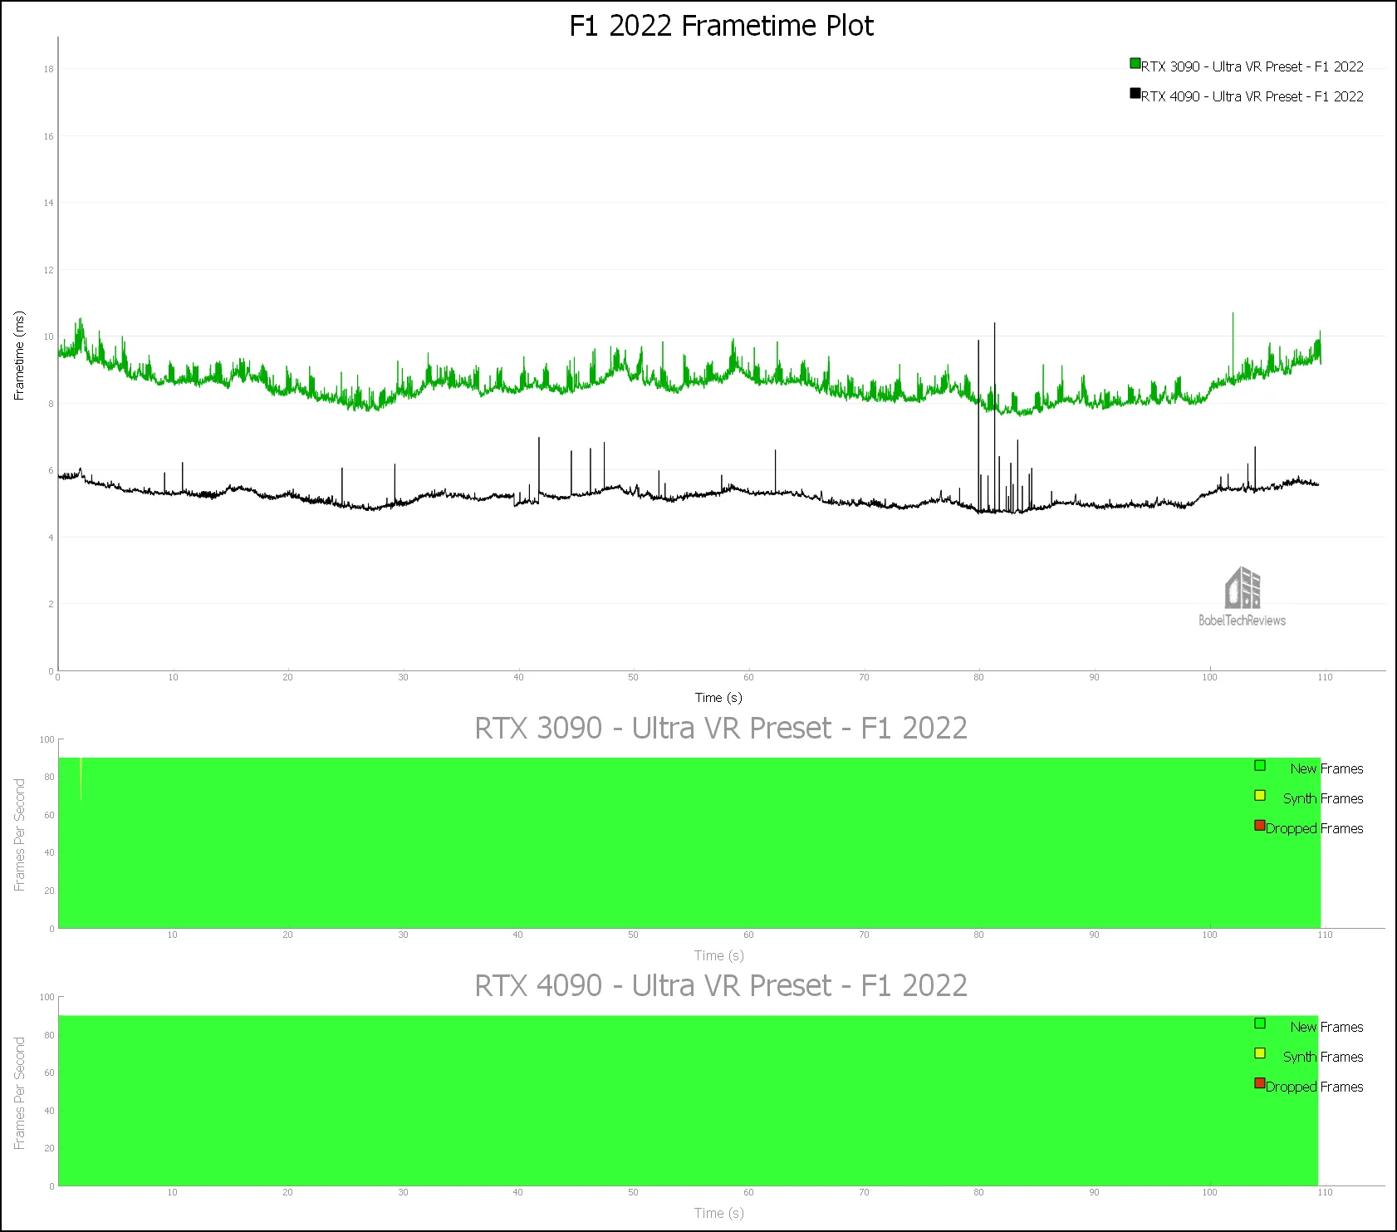Click the green RTX 3090 legend swatch
Screen dimensions: 1397x1232
1135,63
